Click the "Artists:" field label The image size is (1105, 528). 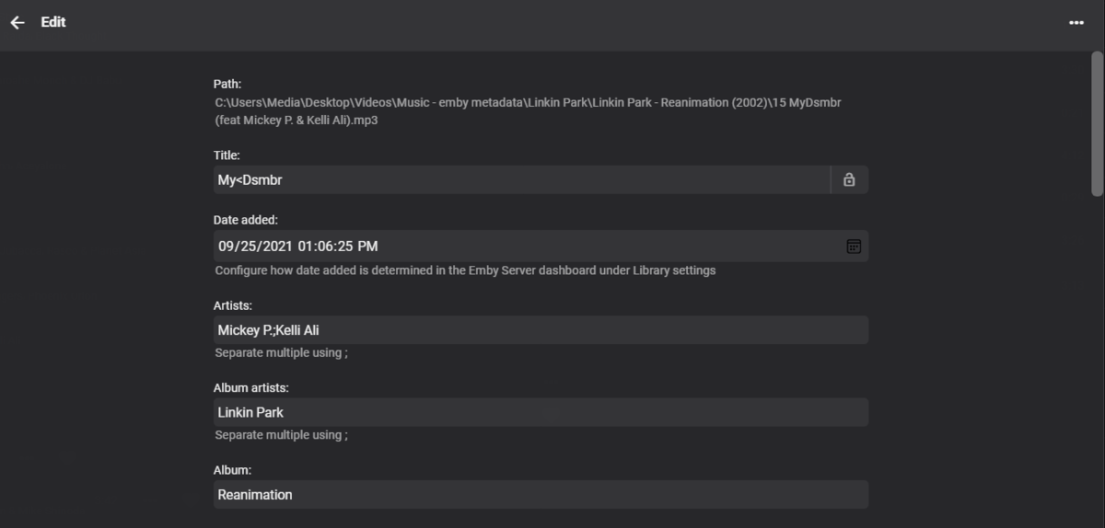[233, 305]
